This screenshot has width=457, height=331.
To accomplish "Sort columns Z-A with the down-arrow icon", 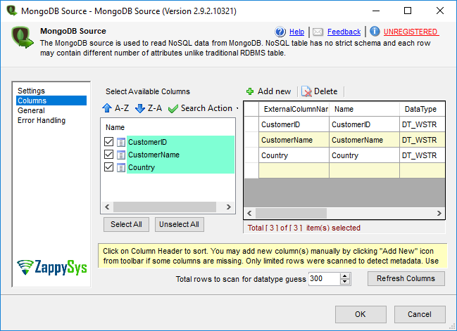I will tap(140, 108).
